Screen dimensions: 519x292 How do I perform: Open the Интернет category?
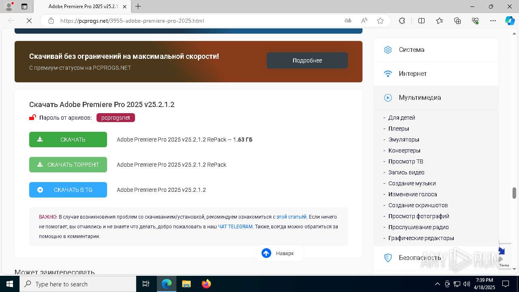pos(436,73)
